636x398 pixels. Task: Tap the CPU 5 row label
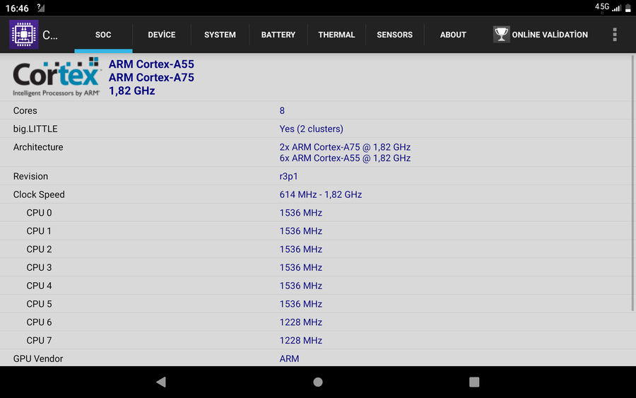(x=39, y=304)
